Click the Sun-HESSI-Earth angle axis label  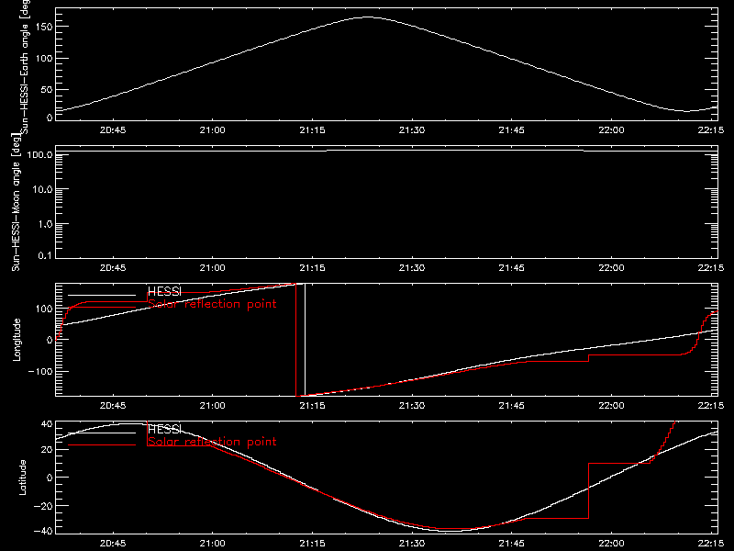24,65
